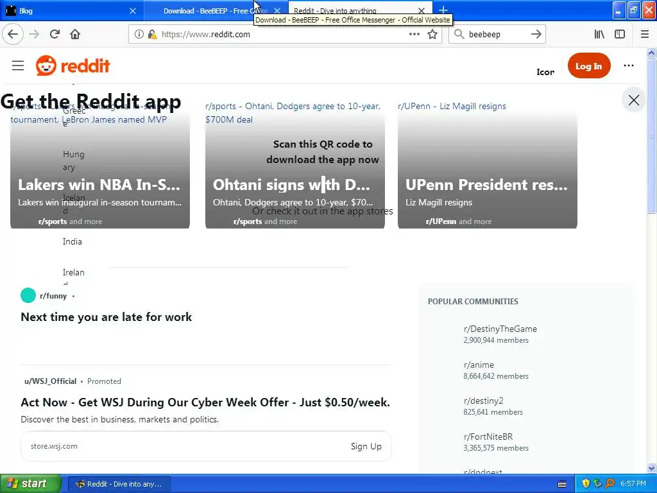The image size is (657, 493).
Task: Click the connection padlock warning icon
Action: point(152,34)
